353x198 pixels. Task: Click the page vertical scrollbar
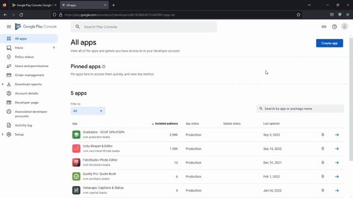[351, 99]
